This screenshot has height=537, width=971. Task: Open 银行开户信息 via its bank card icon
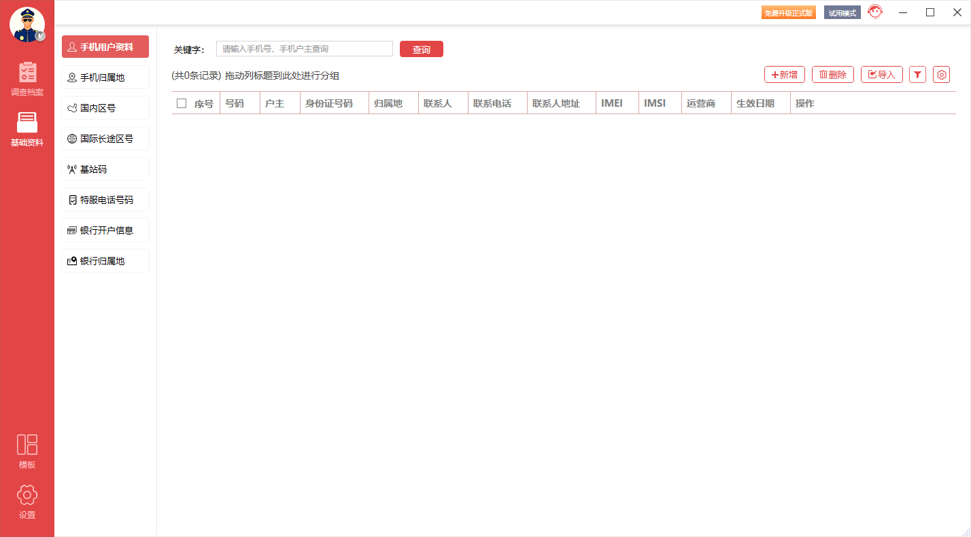coord(105,230)
